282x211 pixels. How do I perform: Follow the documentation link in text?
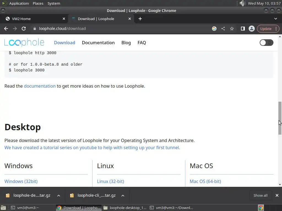click(x=40, y=86)
